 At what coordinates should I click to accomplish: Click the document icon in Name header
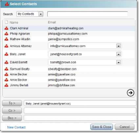pos(7,22)
